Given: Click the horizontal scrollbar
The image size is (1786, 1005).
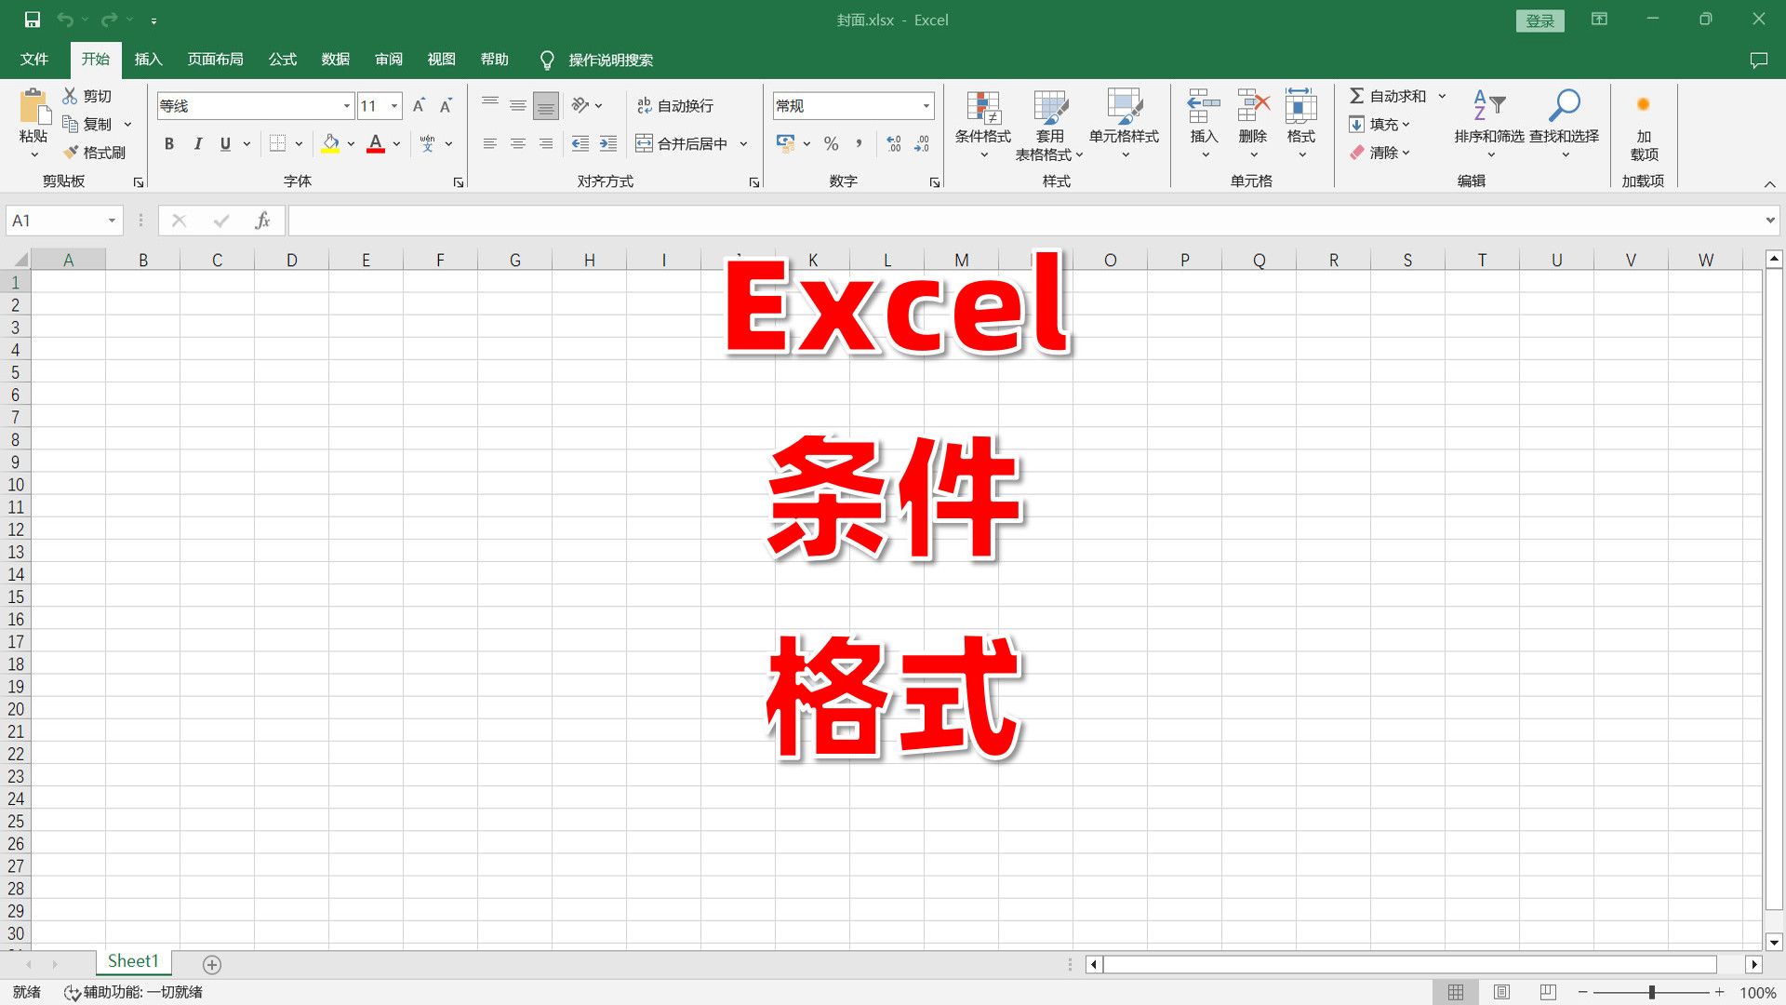Looking at the screenshot, I should coord(1409,964).
